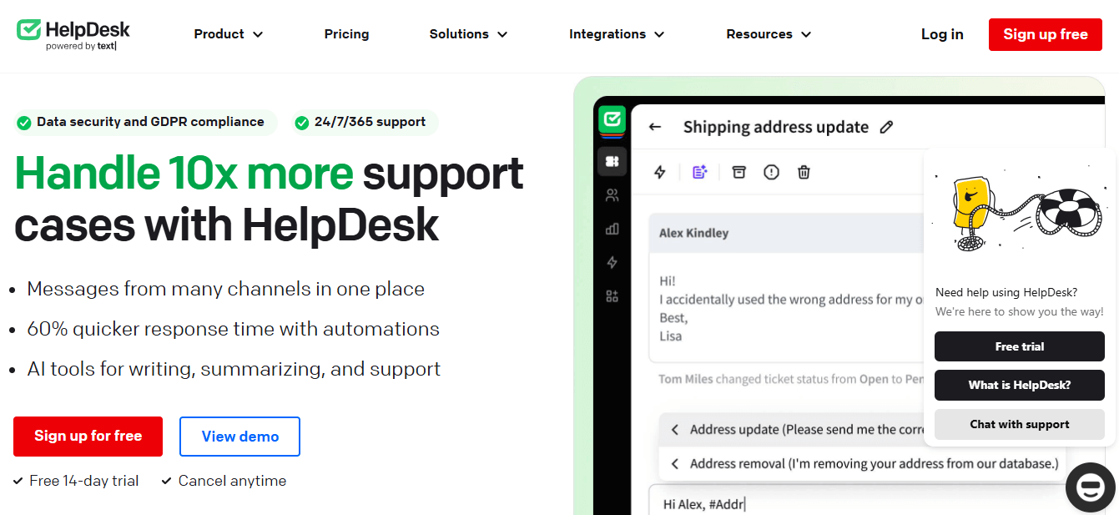Viewport: 1119px width, 515px height.
Task: Select Log in link
Action: [941, 34]
